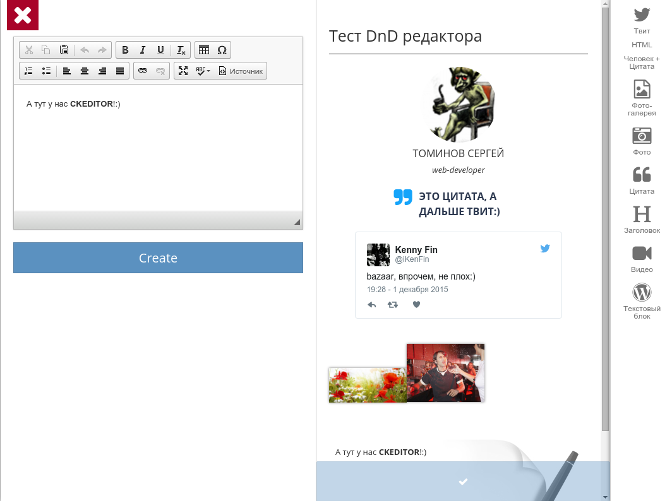Open the special character Omega tool

click(x=222, y=50)
